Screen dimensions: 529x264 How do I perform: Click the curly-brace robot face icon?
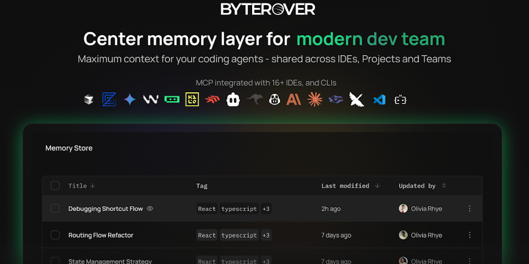(400, 100)
